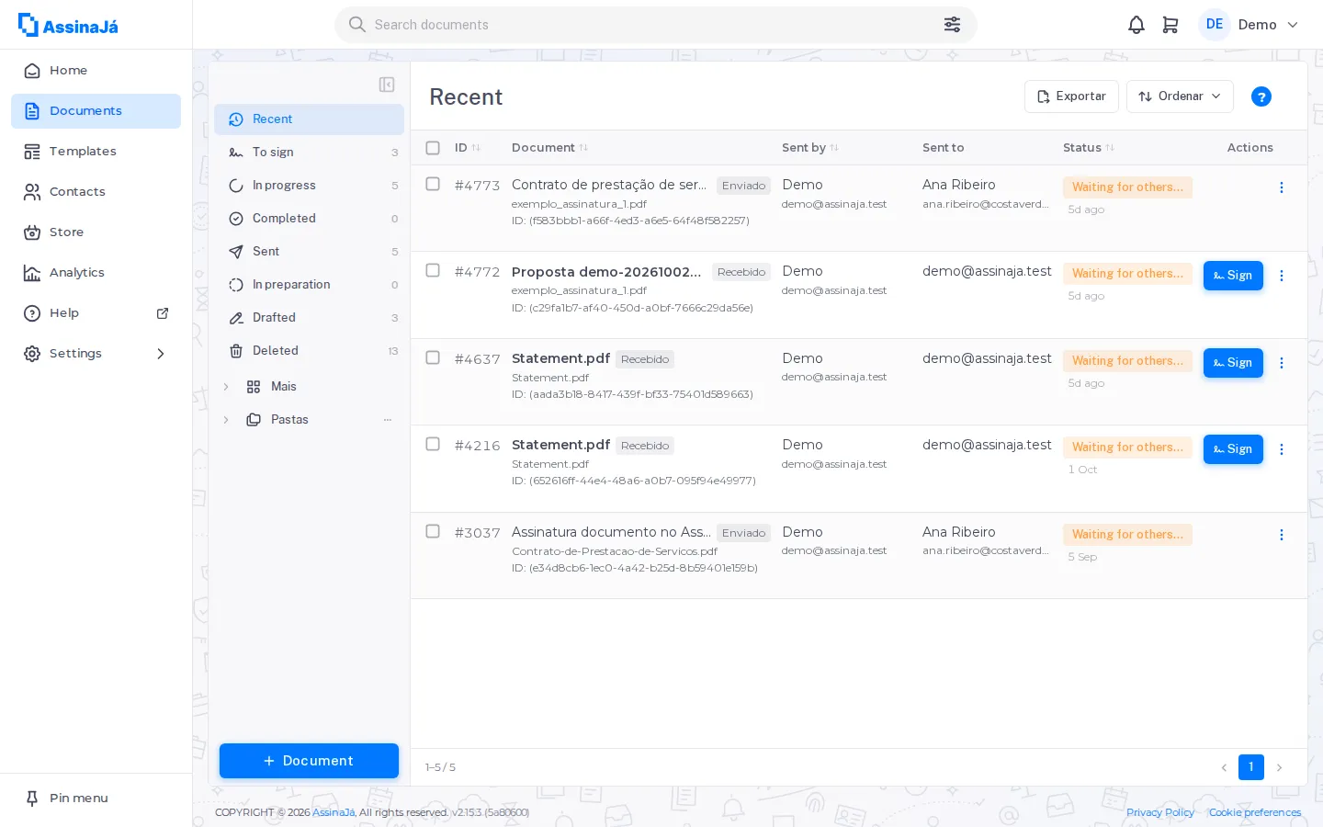This screenshot has height=827, width=1323.
Task: Show the To sign documents list
Action: coord(310,153)
